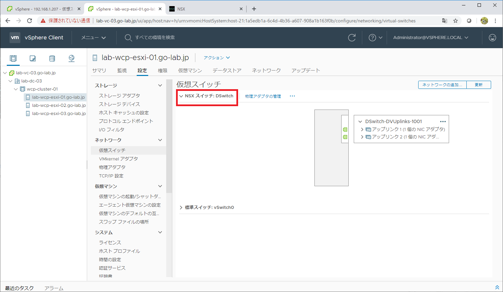This screenshot has height=292, width=503.
Task: Collapse the 仮想マシン settings section
Action: coord(160,186)
